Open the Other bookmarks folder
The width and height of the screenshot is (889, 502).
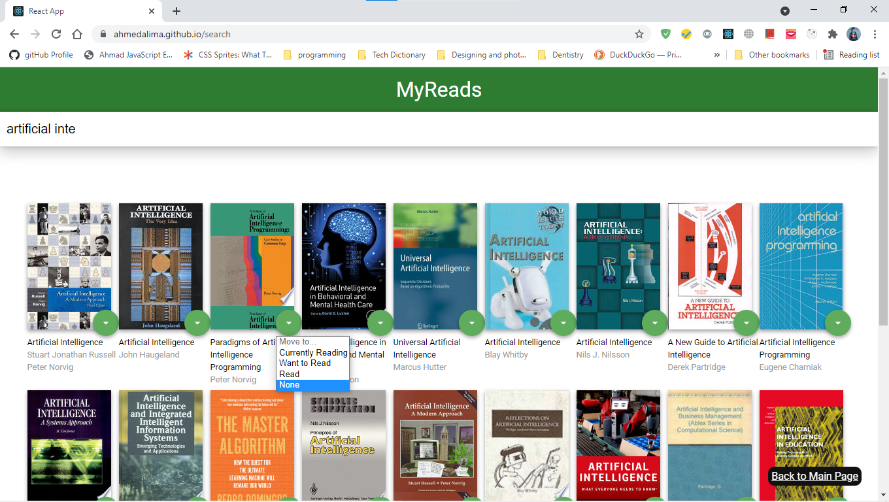pos(772,55)
